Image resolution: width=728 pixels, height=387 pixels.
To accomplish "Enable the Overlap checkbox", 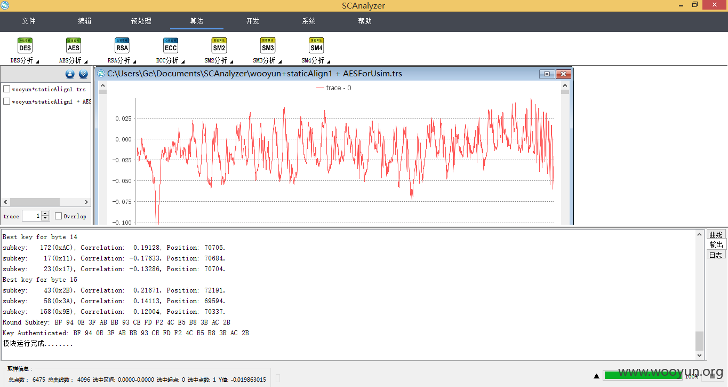I will point(58,216).
